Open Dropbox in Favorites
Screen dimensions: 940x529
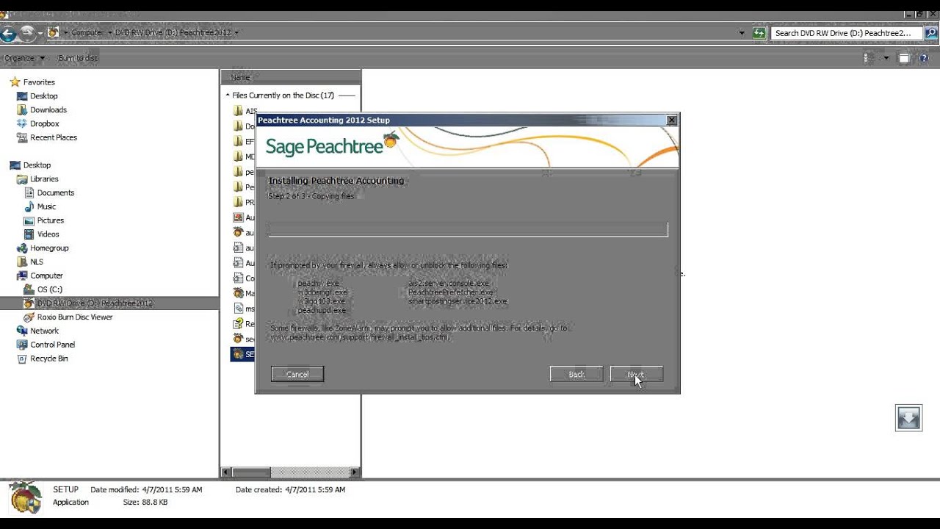pos(44,124)
